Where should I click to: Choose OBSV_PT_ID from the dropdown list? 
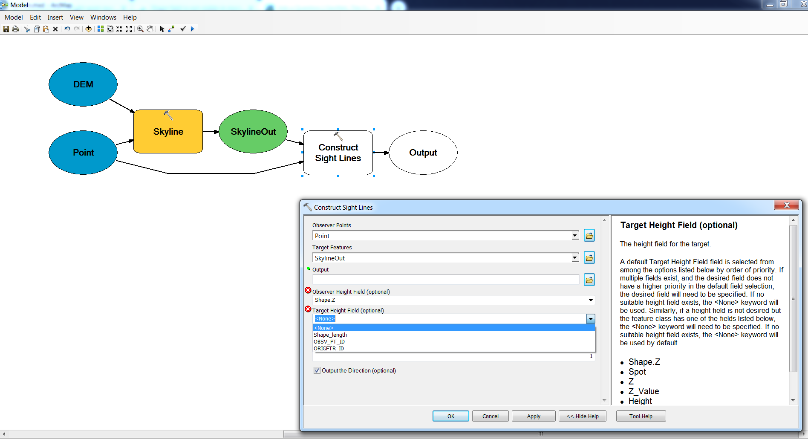454,341
